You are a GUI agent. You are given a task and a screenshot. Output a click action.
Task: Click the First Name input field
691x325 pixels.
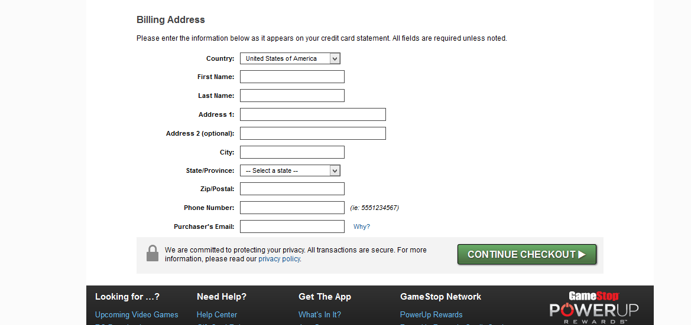(x=292, y=77)
